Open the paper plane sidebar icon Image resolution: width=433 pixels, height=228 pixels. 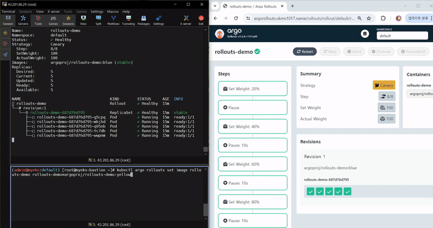(5, 54)
